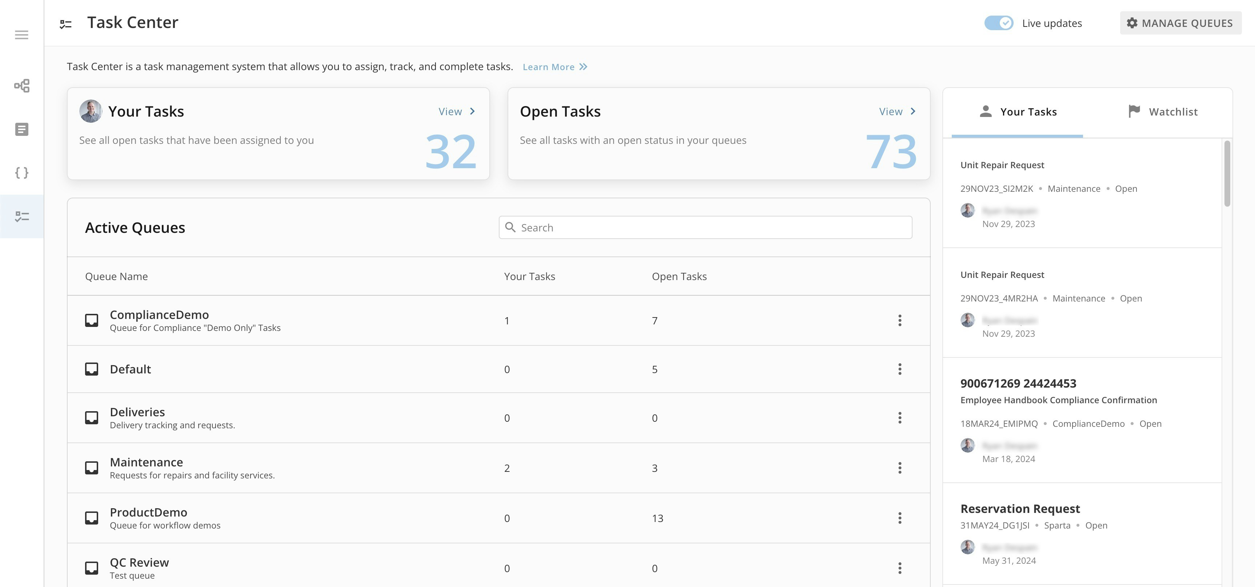Viewport: 1255px width, 587px height.
Task: Click the curly braces code icon in sidebar
Action: tap(22, 172)
